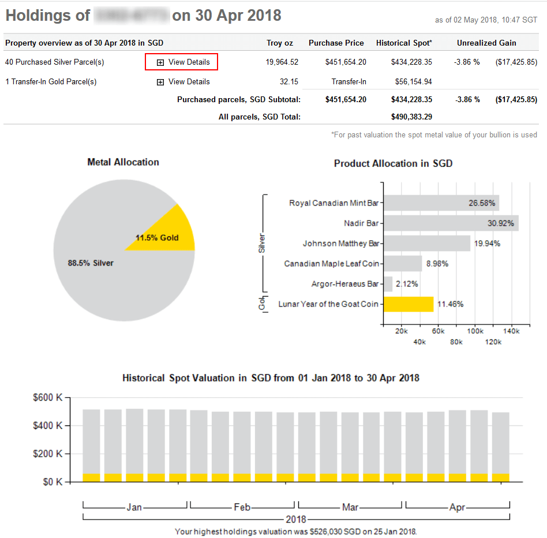
Task: Click the Johnson Matthey Bar allocation bar
Action: pyautogui.click(x=426, y=244)
